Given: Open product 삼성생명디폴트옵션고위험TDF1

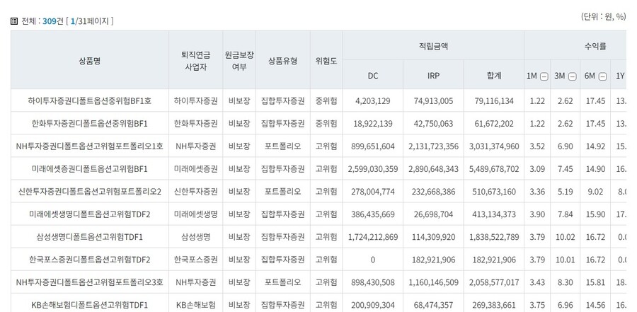Looking at the screenshot, I should click(x=90, y=237).
